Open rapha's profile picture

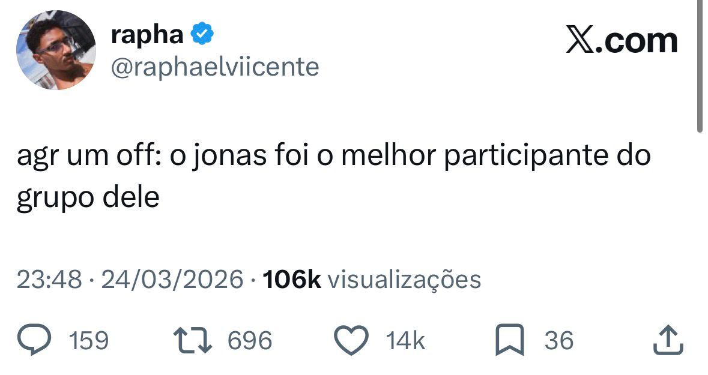click(57, 48)
